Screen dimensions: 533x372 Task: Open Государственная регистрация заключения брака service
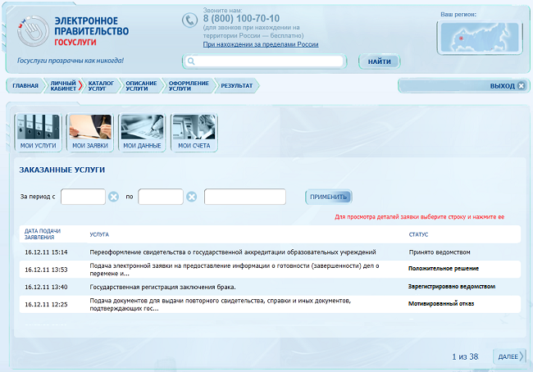tap(163, 287)
